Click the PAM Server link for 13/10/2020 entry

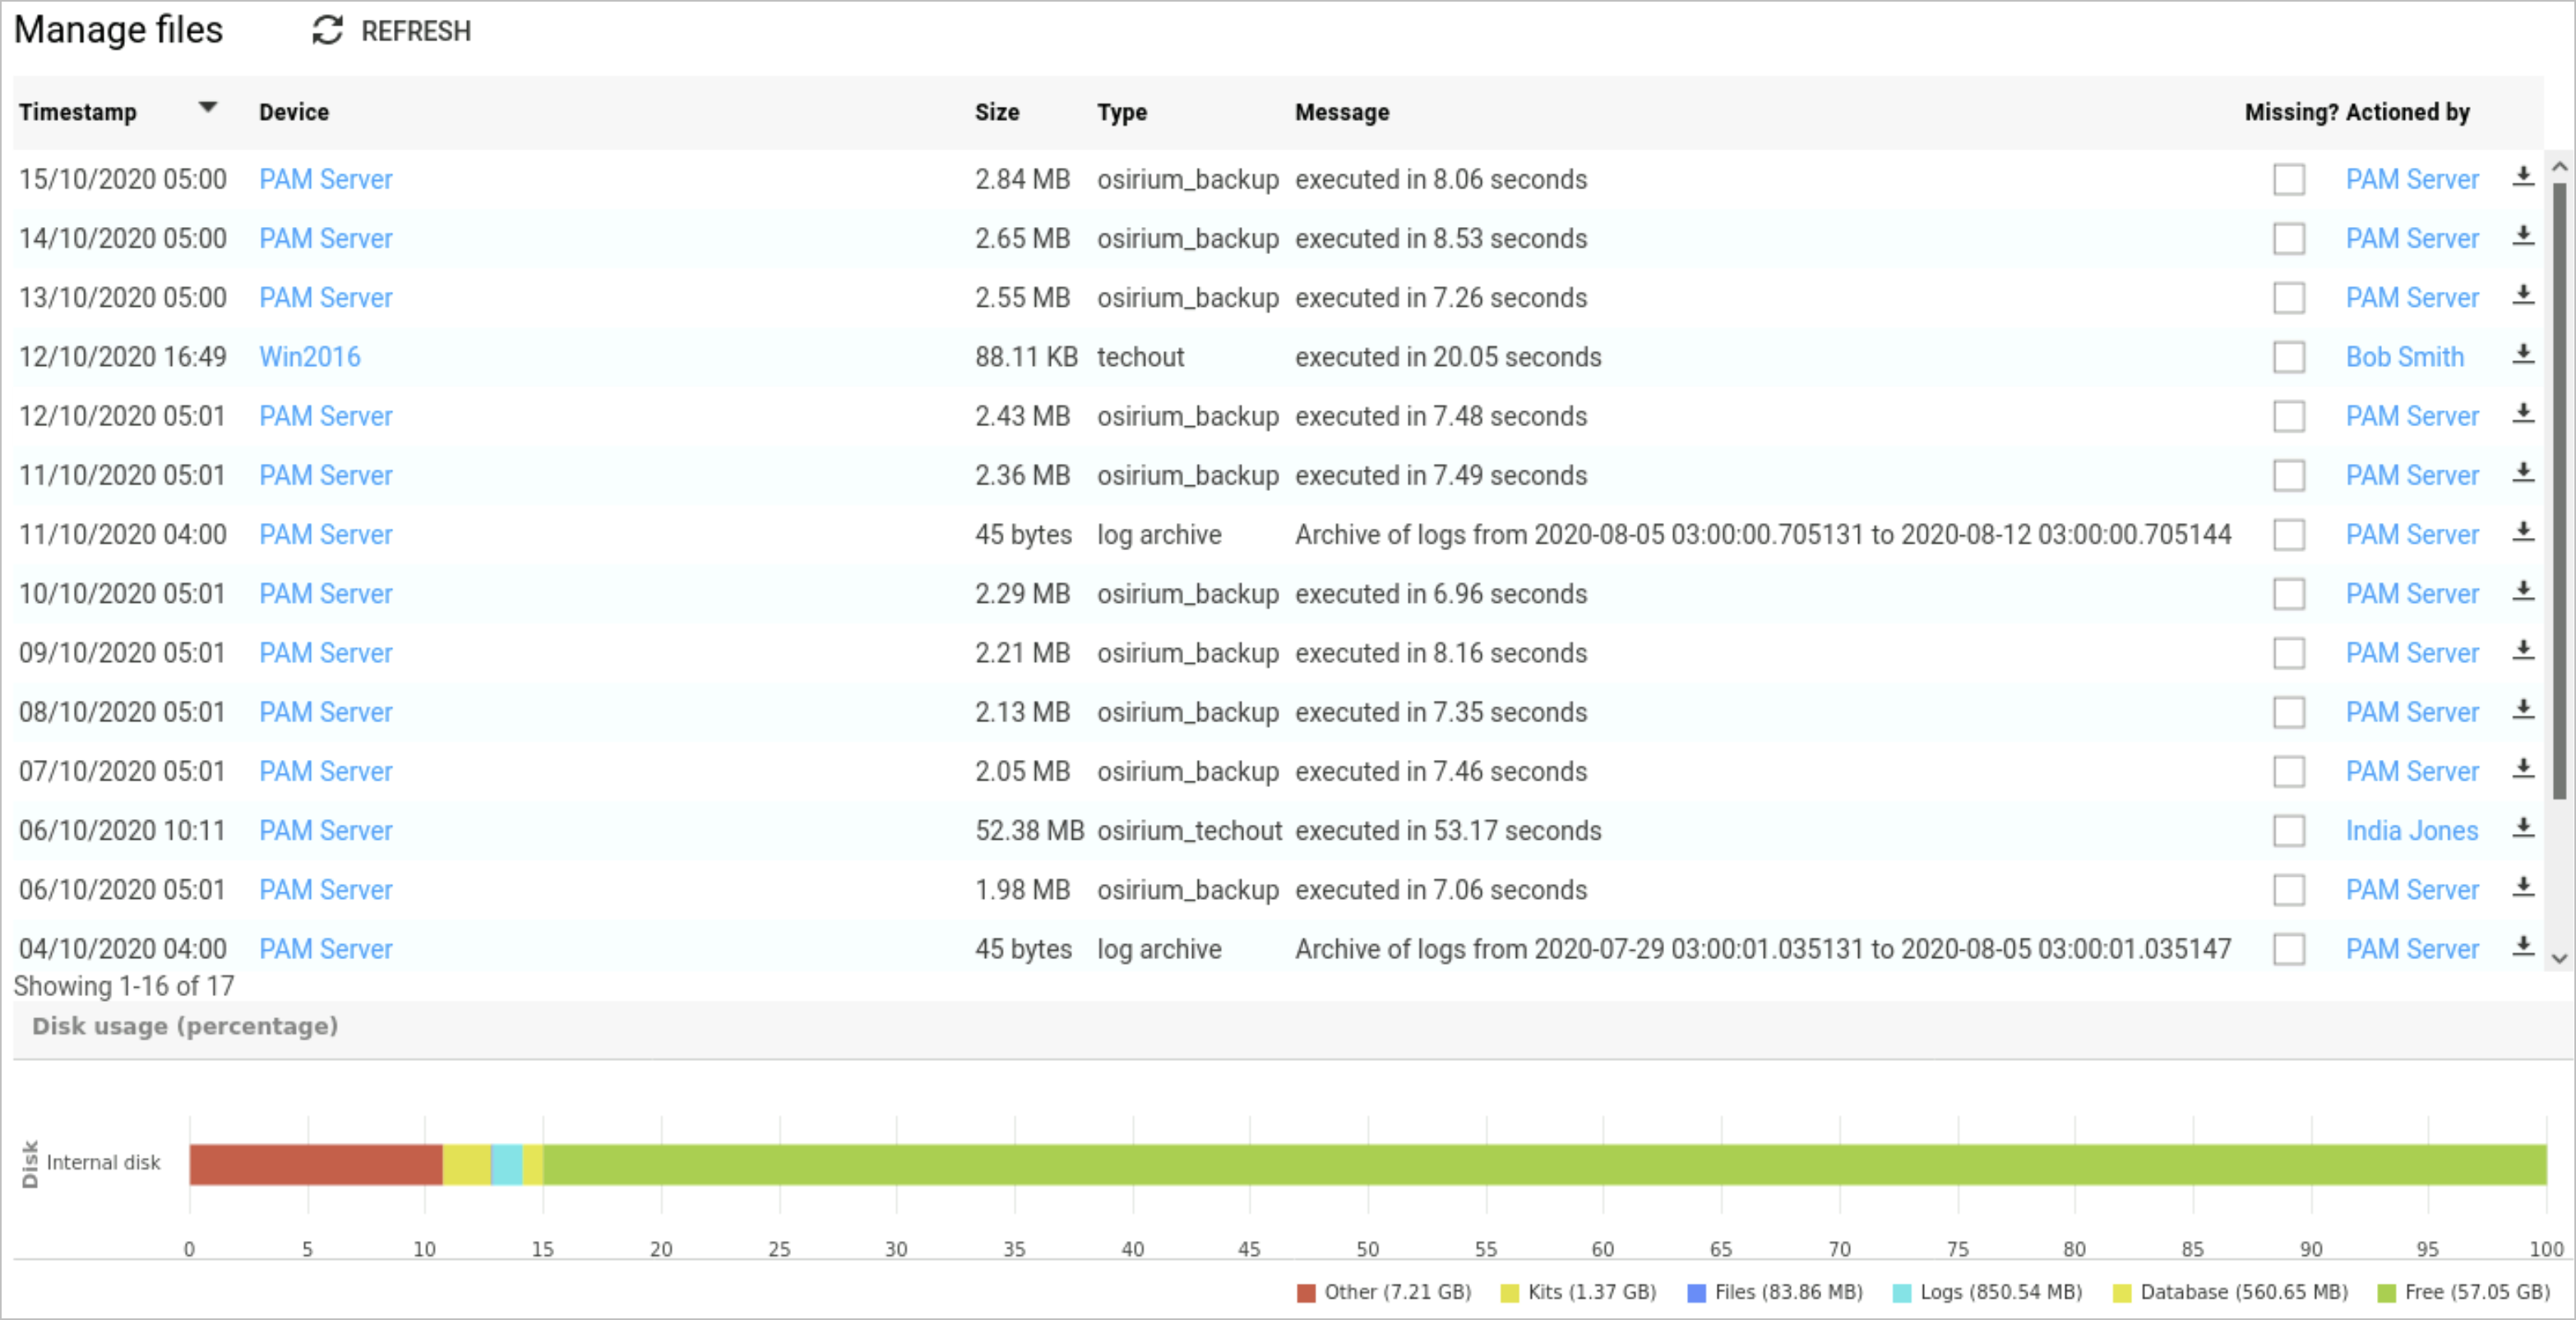coord(325,298)
